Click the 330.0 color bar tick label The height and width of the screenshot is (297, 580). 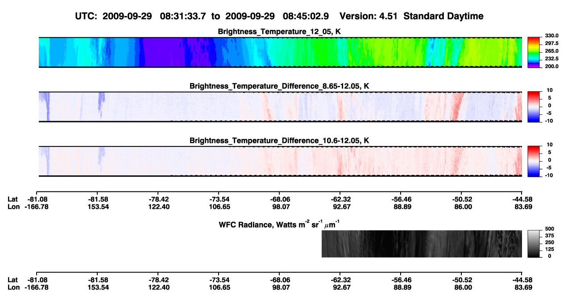click(551, 36)
